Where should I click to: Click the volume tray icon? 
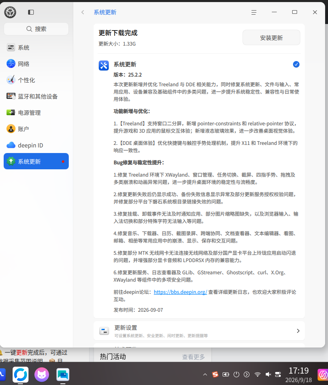pos(268,374)
